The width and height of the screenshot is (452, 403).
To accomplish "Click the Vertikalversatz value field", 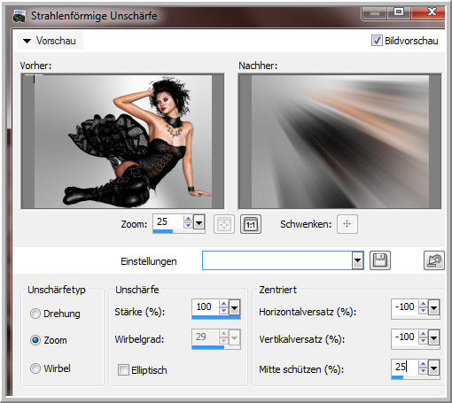I will 405,337.
